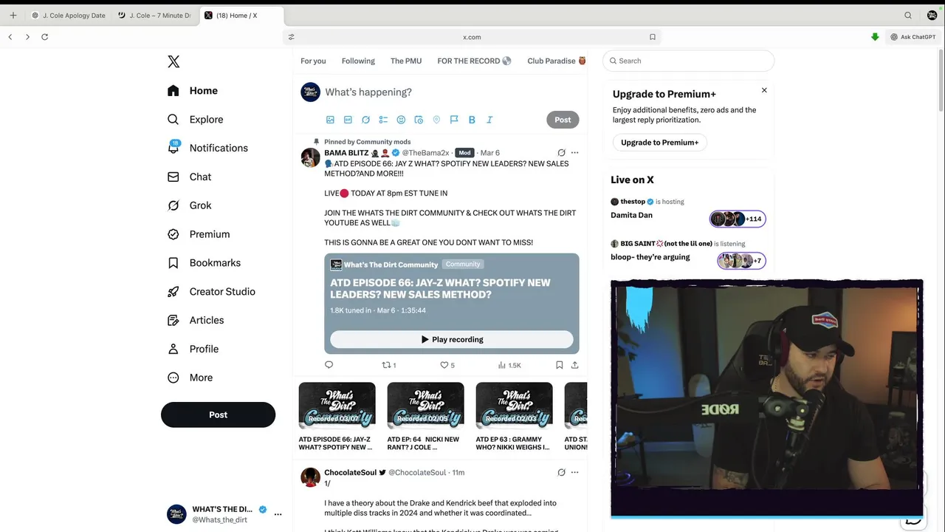Open What's The Dirt Community link

tap(391, 265)
